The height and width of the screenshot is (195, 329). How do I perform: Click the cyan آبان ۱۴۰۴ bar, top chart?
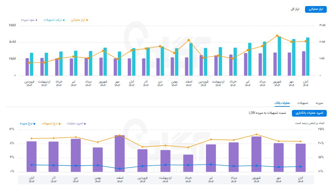point(308,57)
